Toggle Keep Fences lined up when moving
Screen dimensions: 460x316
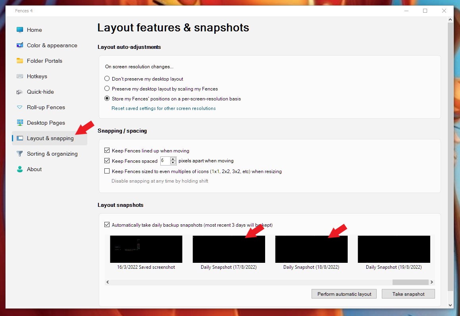click(107, 150)
